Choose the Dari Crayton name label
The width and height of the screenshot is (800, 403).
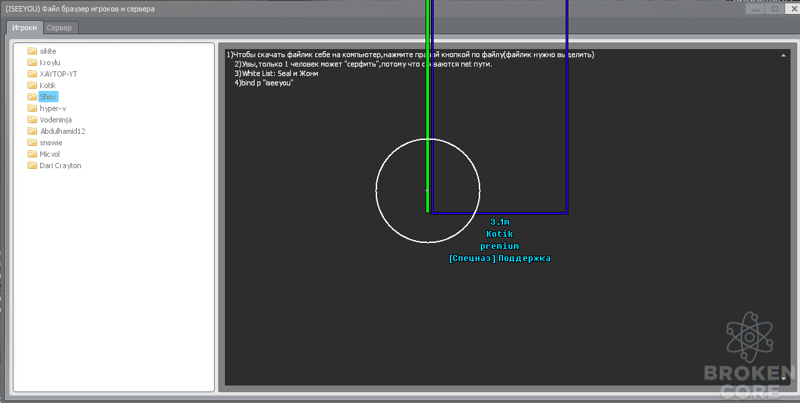(x=60, y=166)
